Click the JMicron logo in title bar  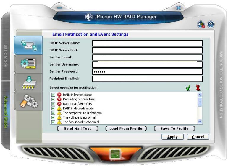pos(89,17)
